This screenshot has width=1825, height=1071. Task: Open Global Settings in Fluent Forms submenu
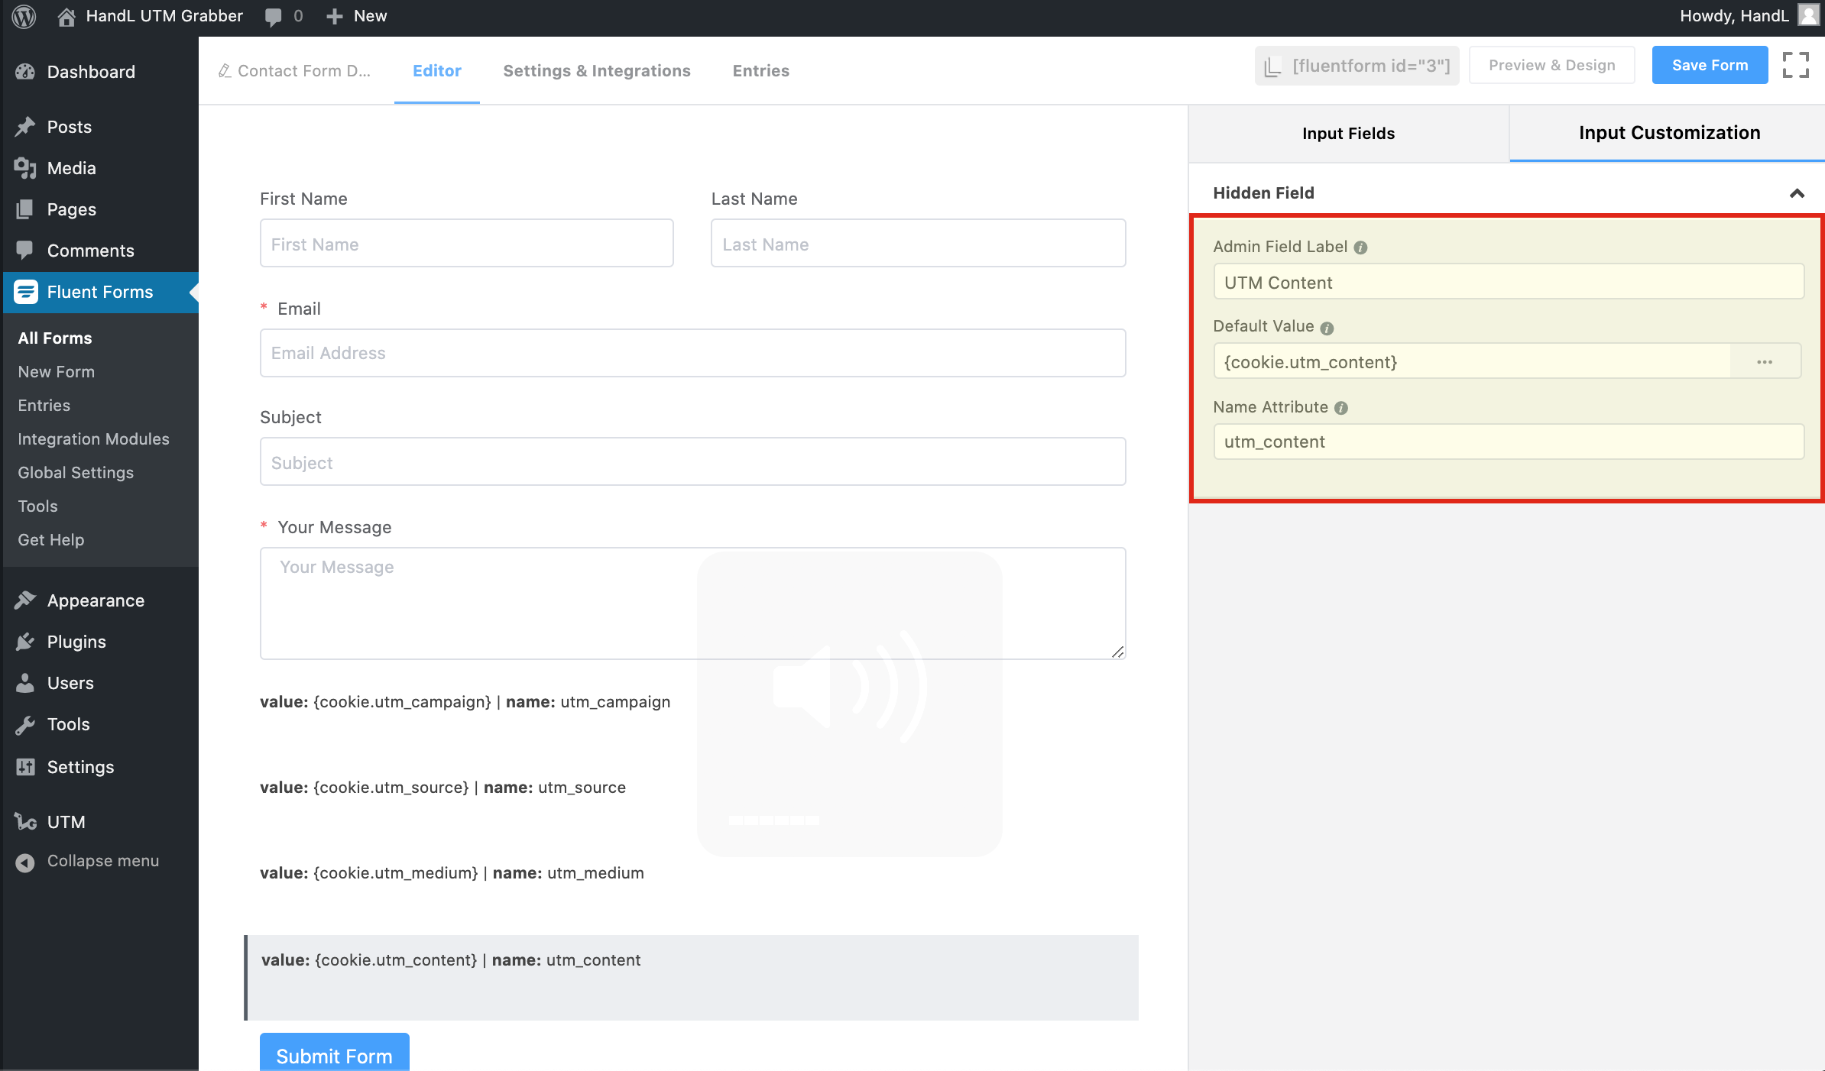coord(76,473)
